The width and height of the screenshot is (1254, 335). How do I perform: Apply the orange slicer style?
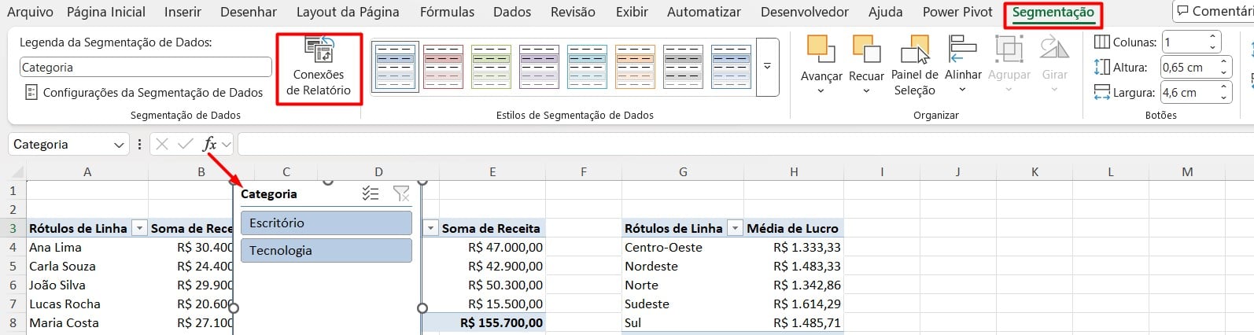point(635,67)
